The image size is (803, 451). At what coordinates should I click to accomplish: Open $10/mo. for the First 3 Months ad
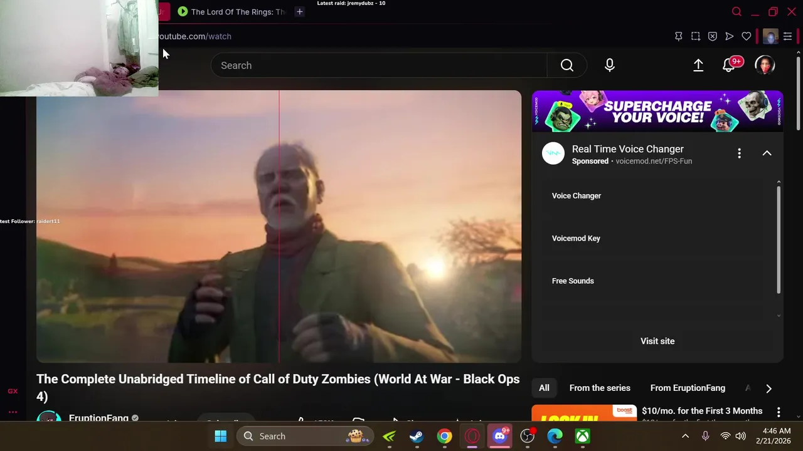702,411
